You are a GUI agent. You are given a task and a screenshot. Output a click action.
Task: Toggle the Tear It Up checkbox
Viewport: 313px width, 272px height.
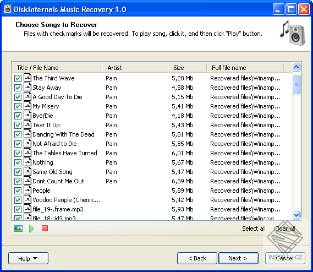click(18, 126)
